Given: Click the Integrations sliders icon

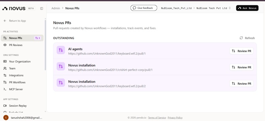Looking at the screenshot, I should (5, 75).
